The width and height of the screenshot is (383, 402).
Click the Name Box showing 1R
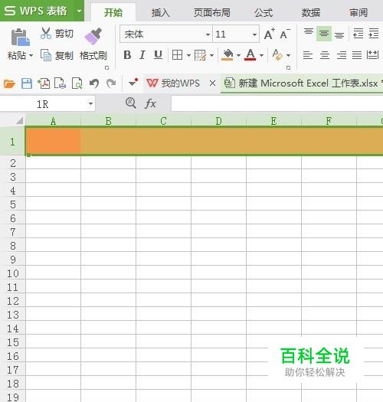43,104
